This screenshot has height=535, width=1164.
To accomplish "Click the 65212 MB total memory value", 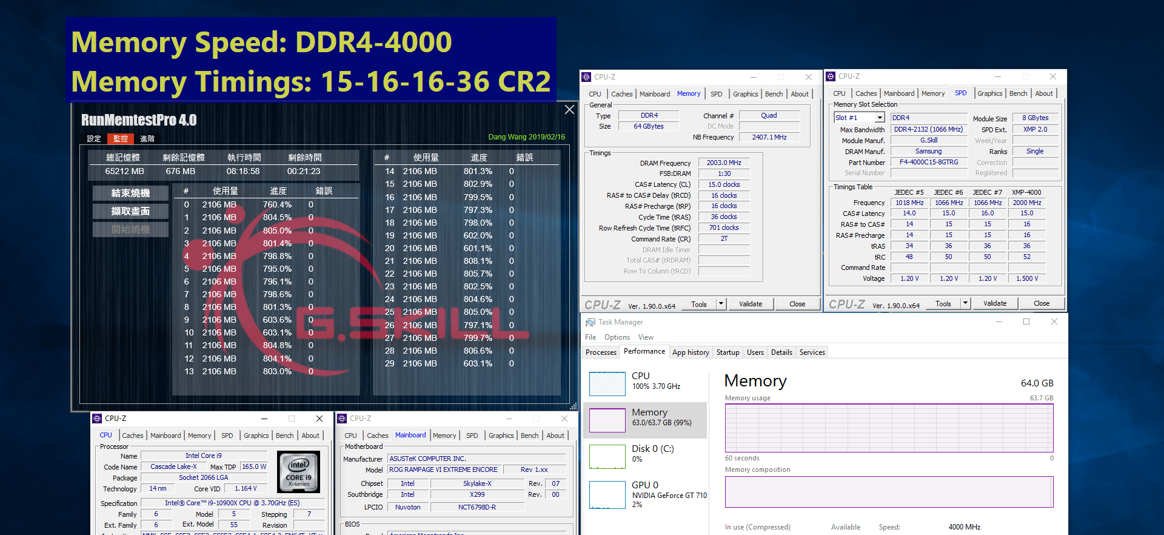I will point(124,172).
